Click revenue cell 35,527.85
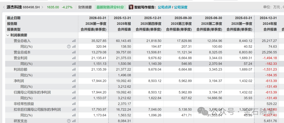 99,41
